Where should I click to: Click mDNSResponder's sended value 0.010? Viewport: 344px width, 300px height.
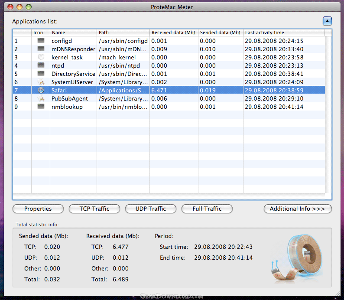[x=208, y=49]
